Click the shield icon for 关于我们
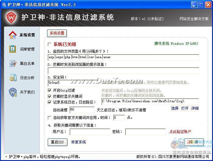This screenshot has height=161, width=213. 13,92
